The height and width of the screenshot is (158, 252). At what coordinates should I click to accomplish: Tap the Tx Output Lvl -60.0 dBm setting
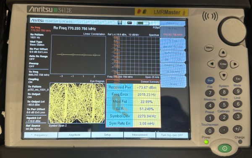tap(36, 103)
